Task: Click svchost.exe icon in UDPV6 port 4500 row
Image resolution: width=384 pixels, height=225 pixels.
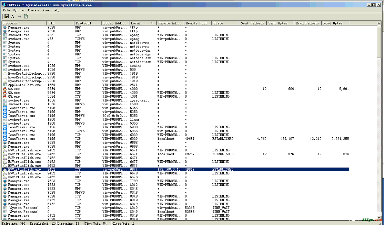Action: (x=5, y=104)
